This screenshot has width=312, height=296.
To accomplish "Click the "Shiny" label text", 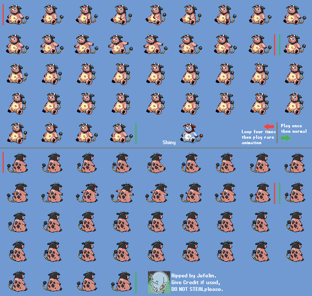I will tap(169, 143).
